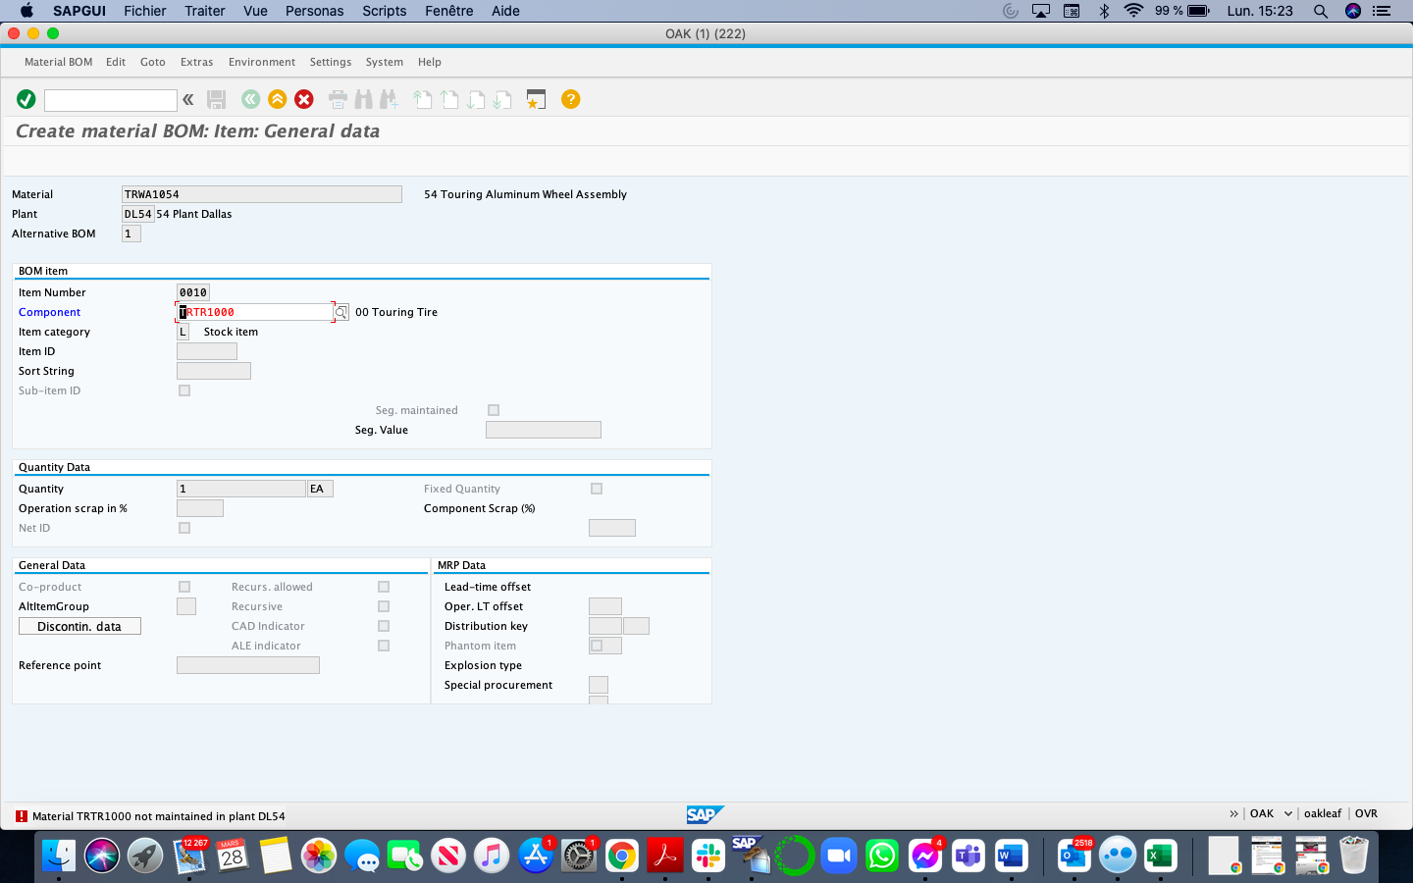1413x883 pixels.
Task: Open SAP Help question mark icon
Action: point(570,99)
